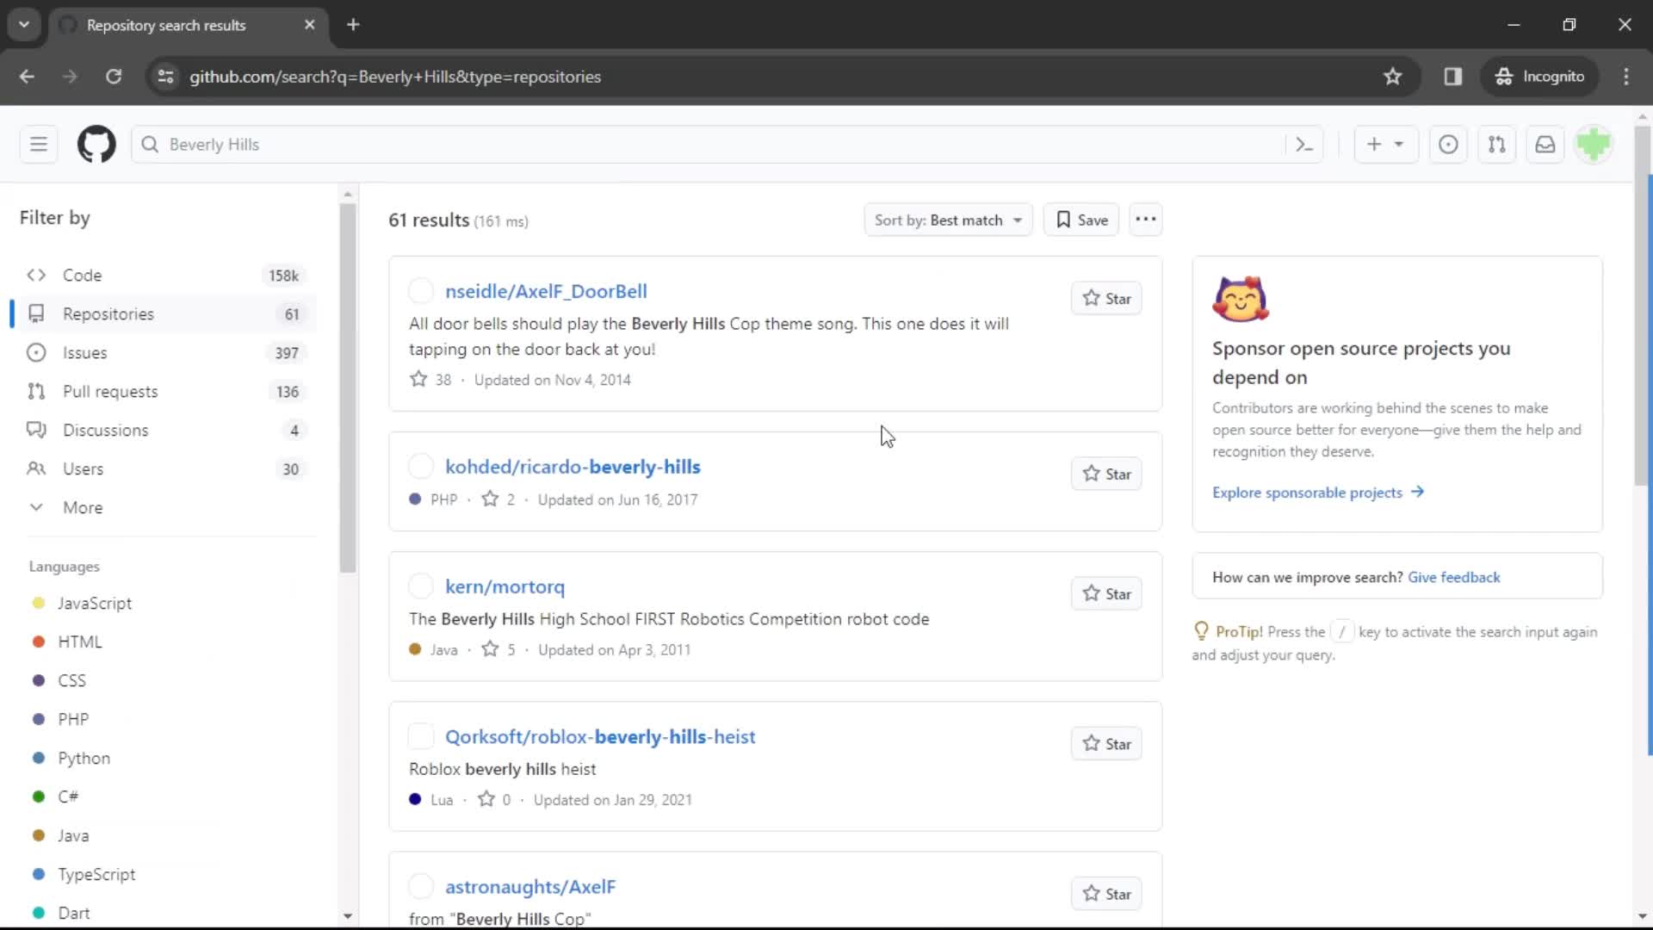Go back to the previous page
1653x930 pixels.
[x=27, y=77]
